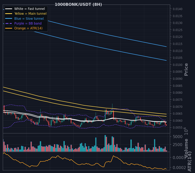Click the 0.0060 price axis label
The height and width of the screenshot is (173, 195).
tap(177, 121)
